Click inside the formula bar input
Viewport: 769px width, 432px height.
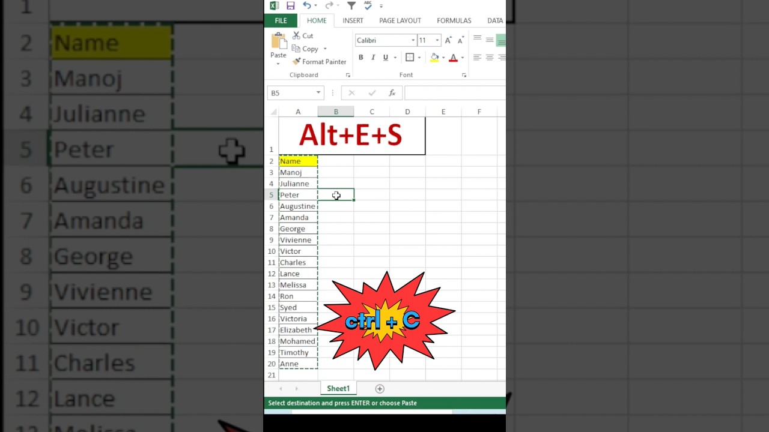coord(455,93)
